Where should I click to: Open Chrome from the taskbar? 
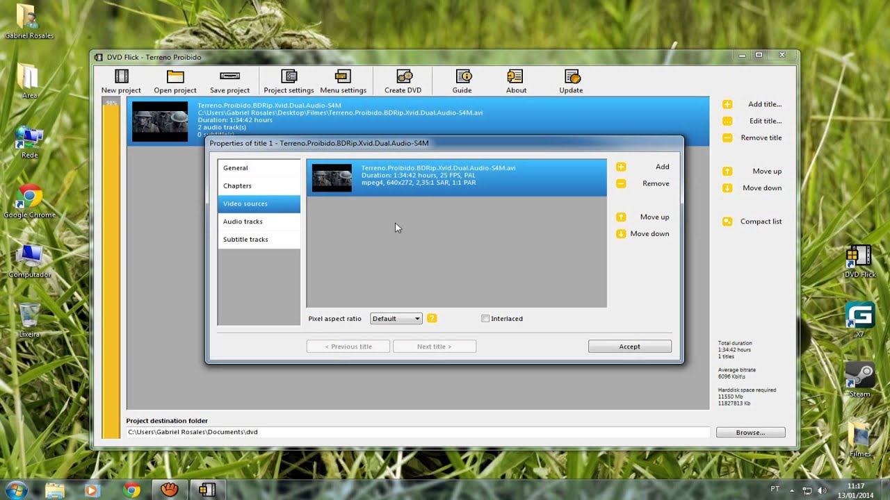tap(131, 490)
